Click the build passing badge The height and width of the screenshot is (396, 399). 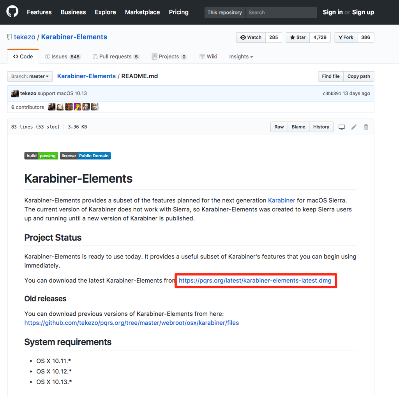pos(41,156)
